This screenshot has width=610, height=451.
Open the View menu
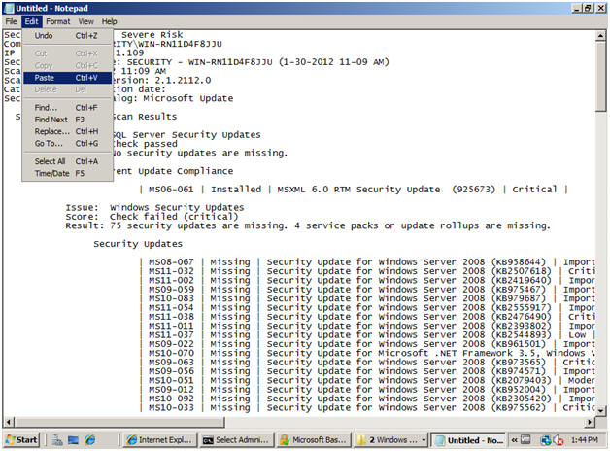85,21
